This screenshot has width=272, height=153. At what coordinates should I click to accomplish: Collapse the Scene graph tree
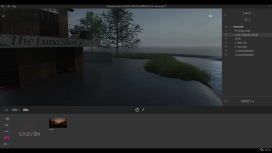[x=230, y=26]
